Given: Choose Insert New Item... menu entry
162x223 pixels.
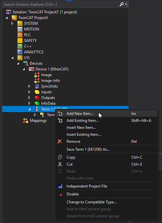Looking at the screenshot, I should click(107, 128).
